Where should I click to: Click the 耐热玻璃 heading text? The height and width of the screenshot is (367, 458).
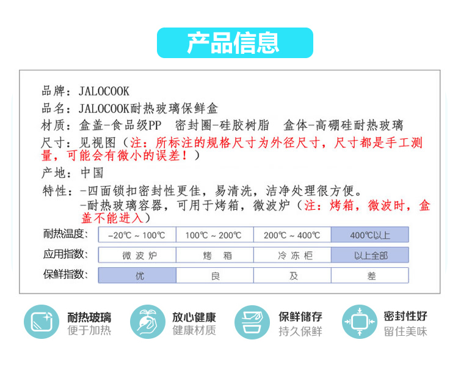click(x=89, y=317)
